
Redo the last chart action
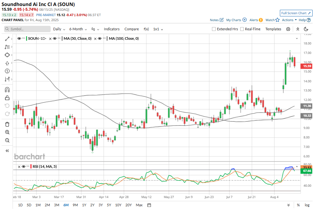(x=7, y=114)
